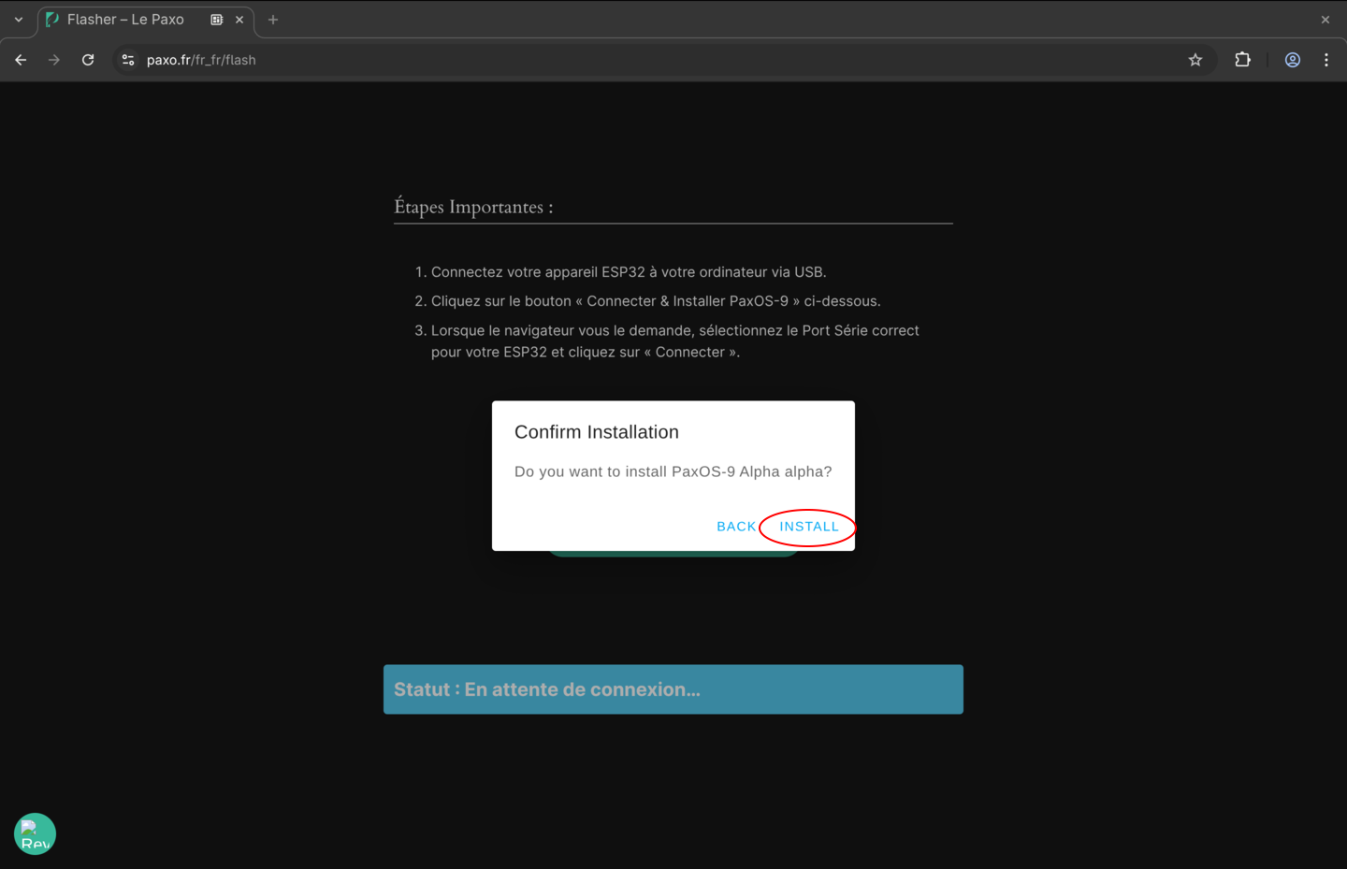
Task: Click the Paxo leaf favicon on the tab
Action: point(51,19)
